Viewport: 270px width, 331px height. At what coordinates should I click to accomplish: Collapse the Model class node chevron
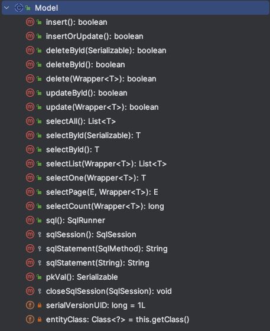(x=6, y=8)
